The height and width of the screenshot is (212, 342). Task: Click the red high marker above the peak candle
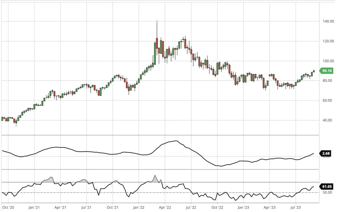[x=157, y=21]
